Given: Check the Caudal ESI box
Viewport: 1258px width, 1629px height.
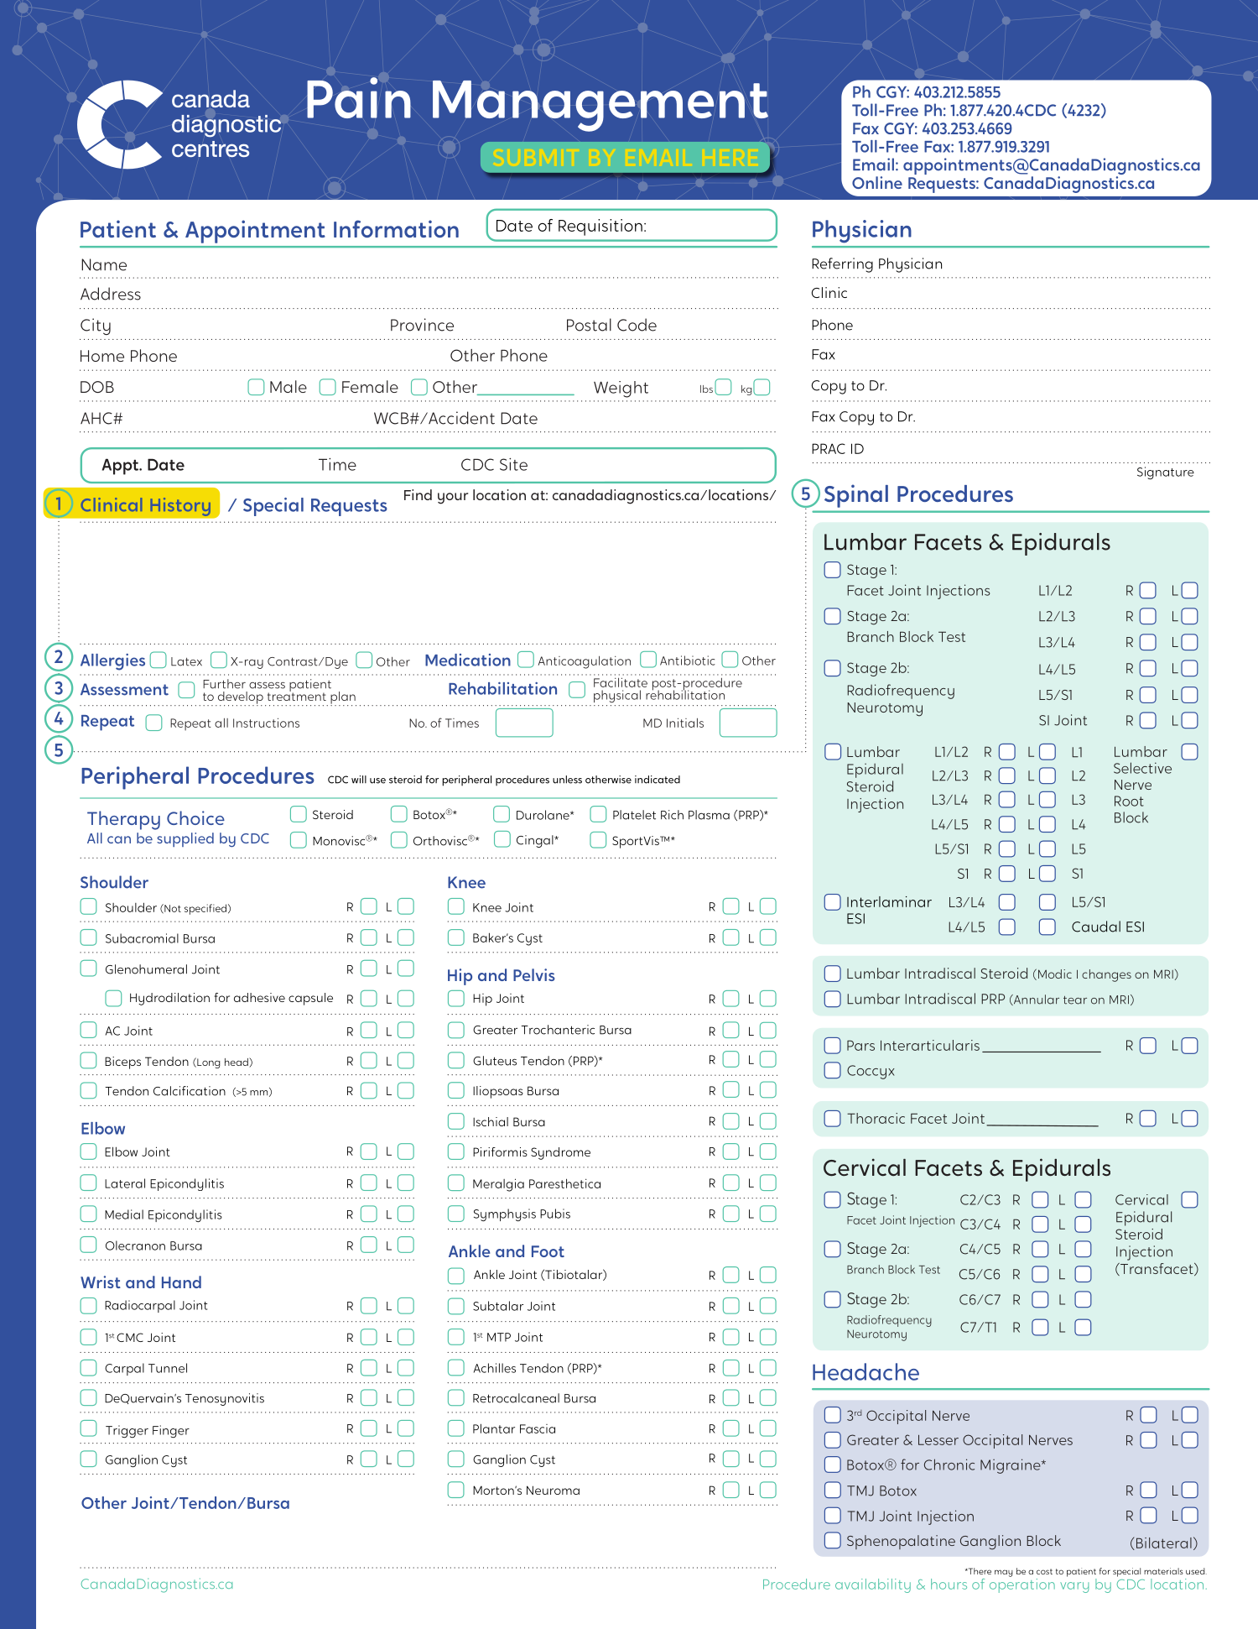Looking at the screenshot, I should [1047, 927].
